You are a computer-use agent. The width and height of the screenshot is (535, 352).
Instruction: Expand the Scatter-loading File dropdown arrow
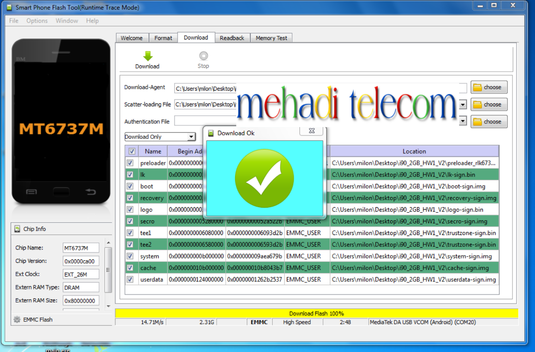[x=463, y=105]
